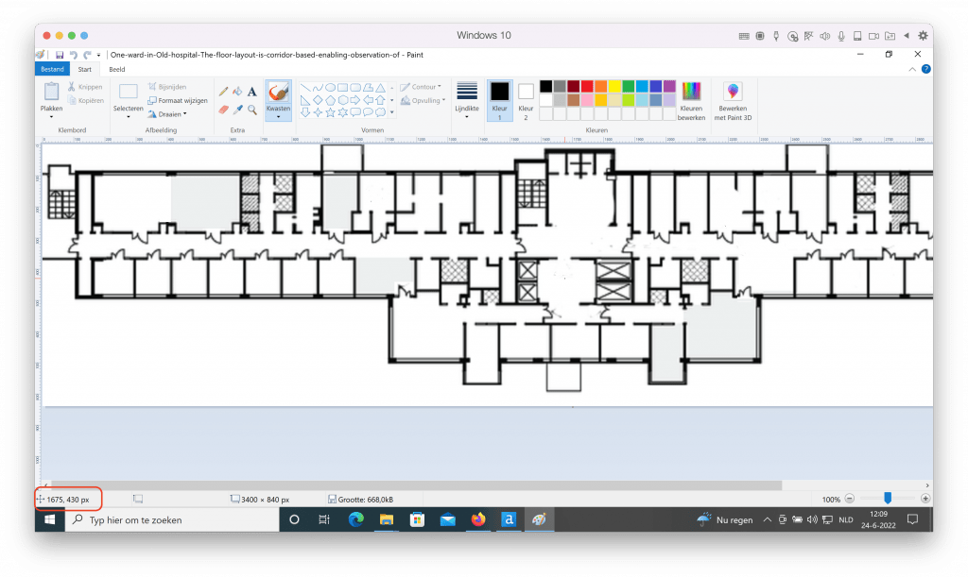Expand the Kwasten brushes dropdown
Screen dimensions: 968x578
278,118
